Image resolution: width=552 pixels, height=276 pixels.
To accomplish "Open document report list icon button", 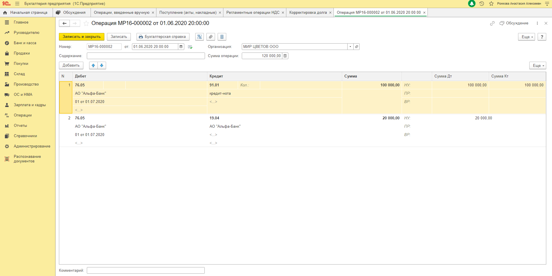I will pyautogui.click(x=222, y=37).
